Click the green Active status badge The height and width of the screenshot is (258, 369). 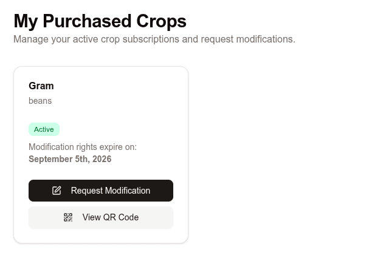point(44,129)
